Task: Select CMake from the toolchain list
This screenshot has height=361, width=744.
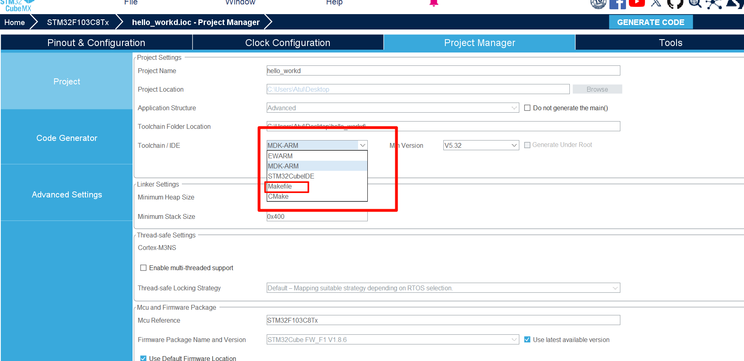Action: pyautogui.click(x=317, y=196)
